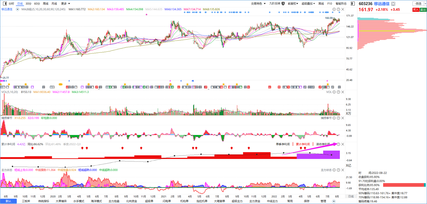Switch profit view to 滚动净利润
427x204 pixels.
(323, 144)
